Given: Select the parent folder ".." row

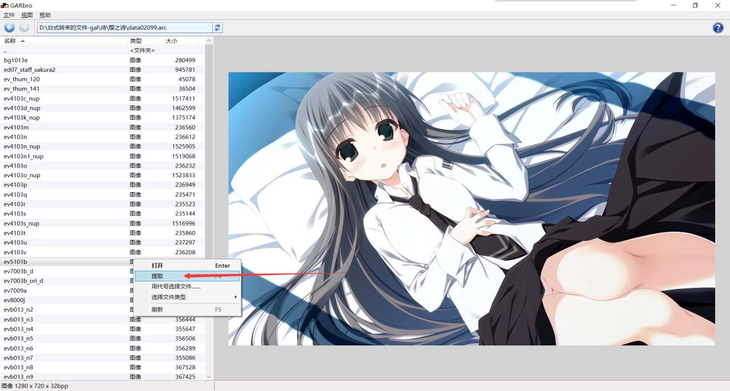Looking at the screenshot, I should click(102, 51).
